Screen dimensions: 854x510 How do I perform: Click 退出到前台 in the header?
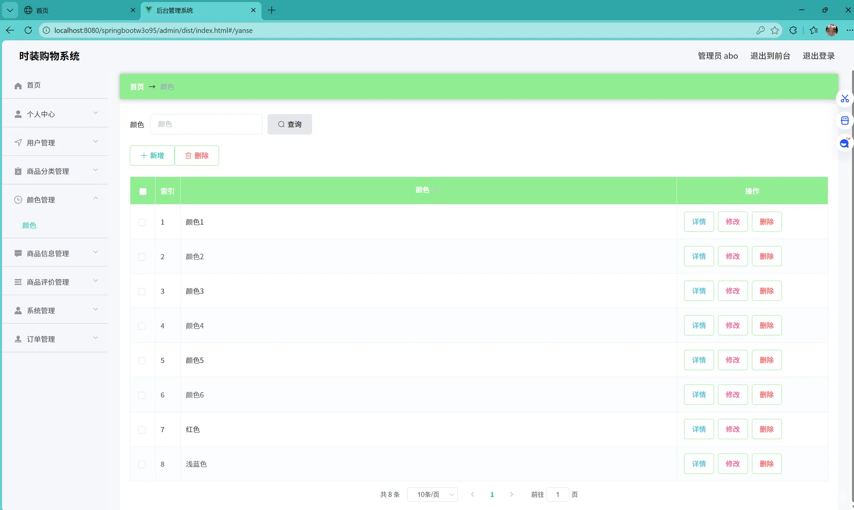click(x=770, y=56)
